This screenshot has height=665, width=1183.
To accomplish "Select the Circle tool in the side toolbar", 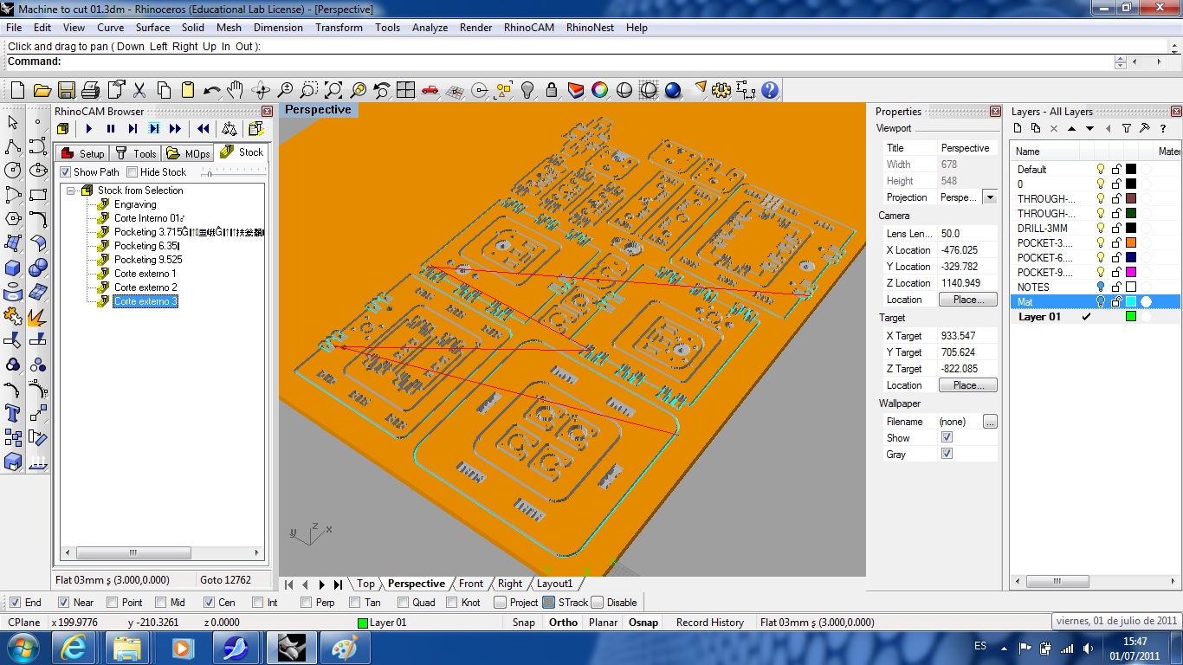I will tap(13, 171).
